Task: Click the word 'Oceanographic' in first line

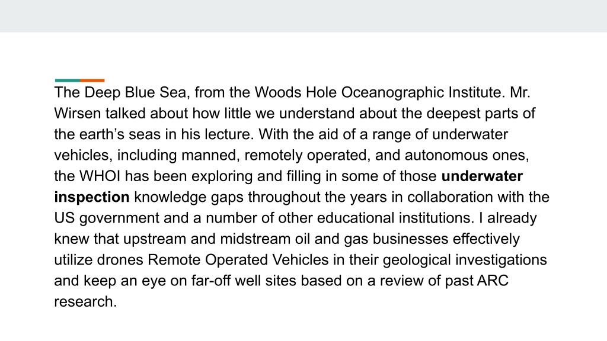Action: point(392,93)
